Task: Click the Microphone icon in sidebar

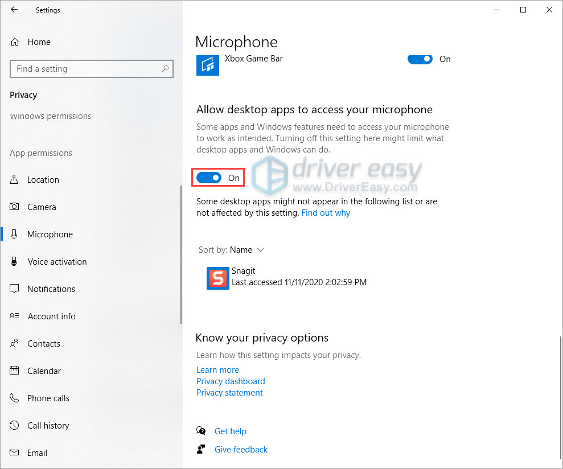Action: (14, 234)
